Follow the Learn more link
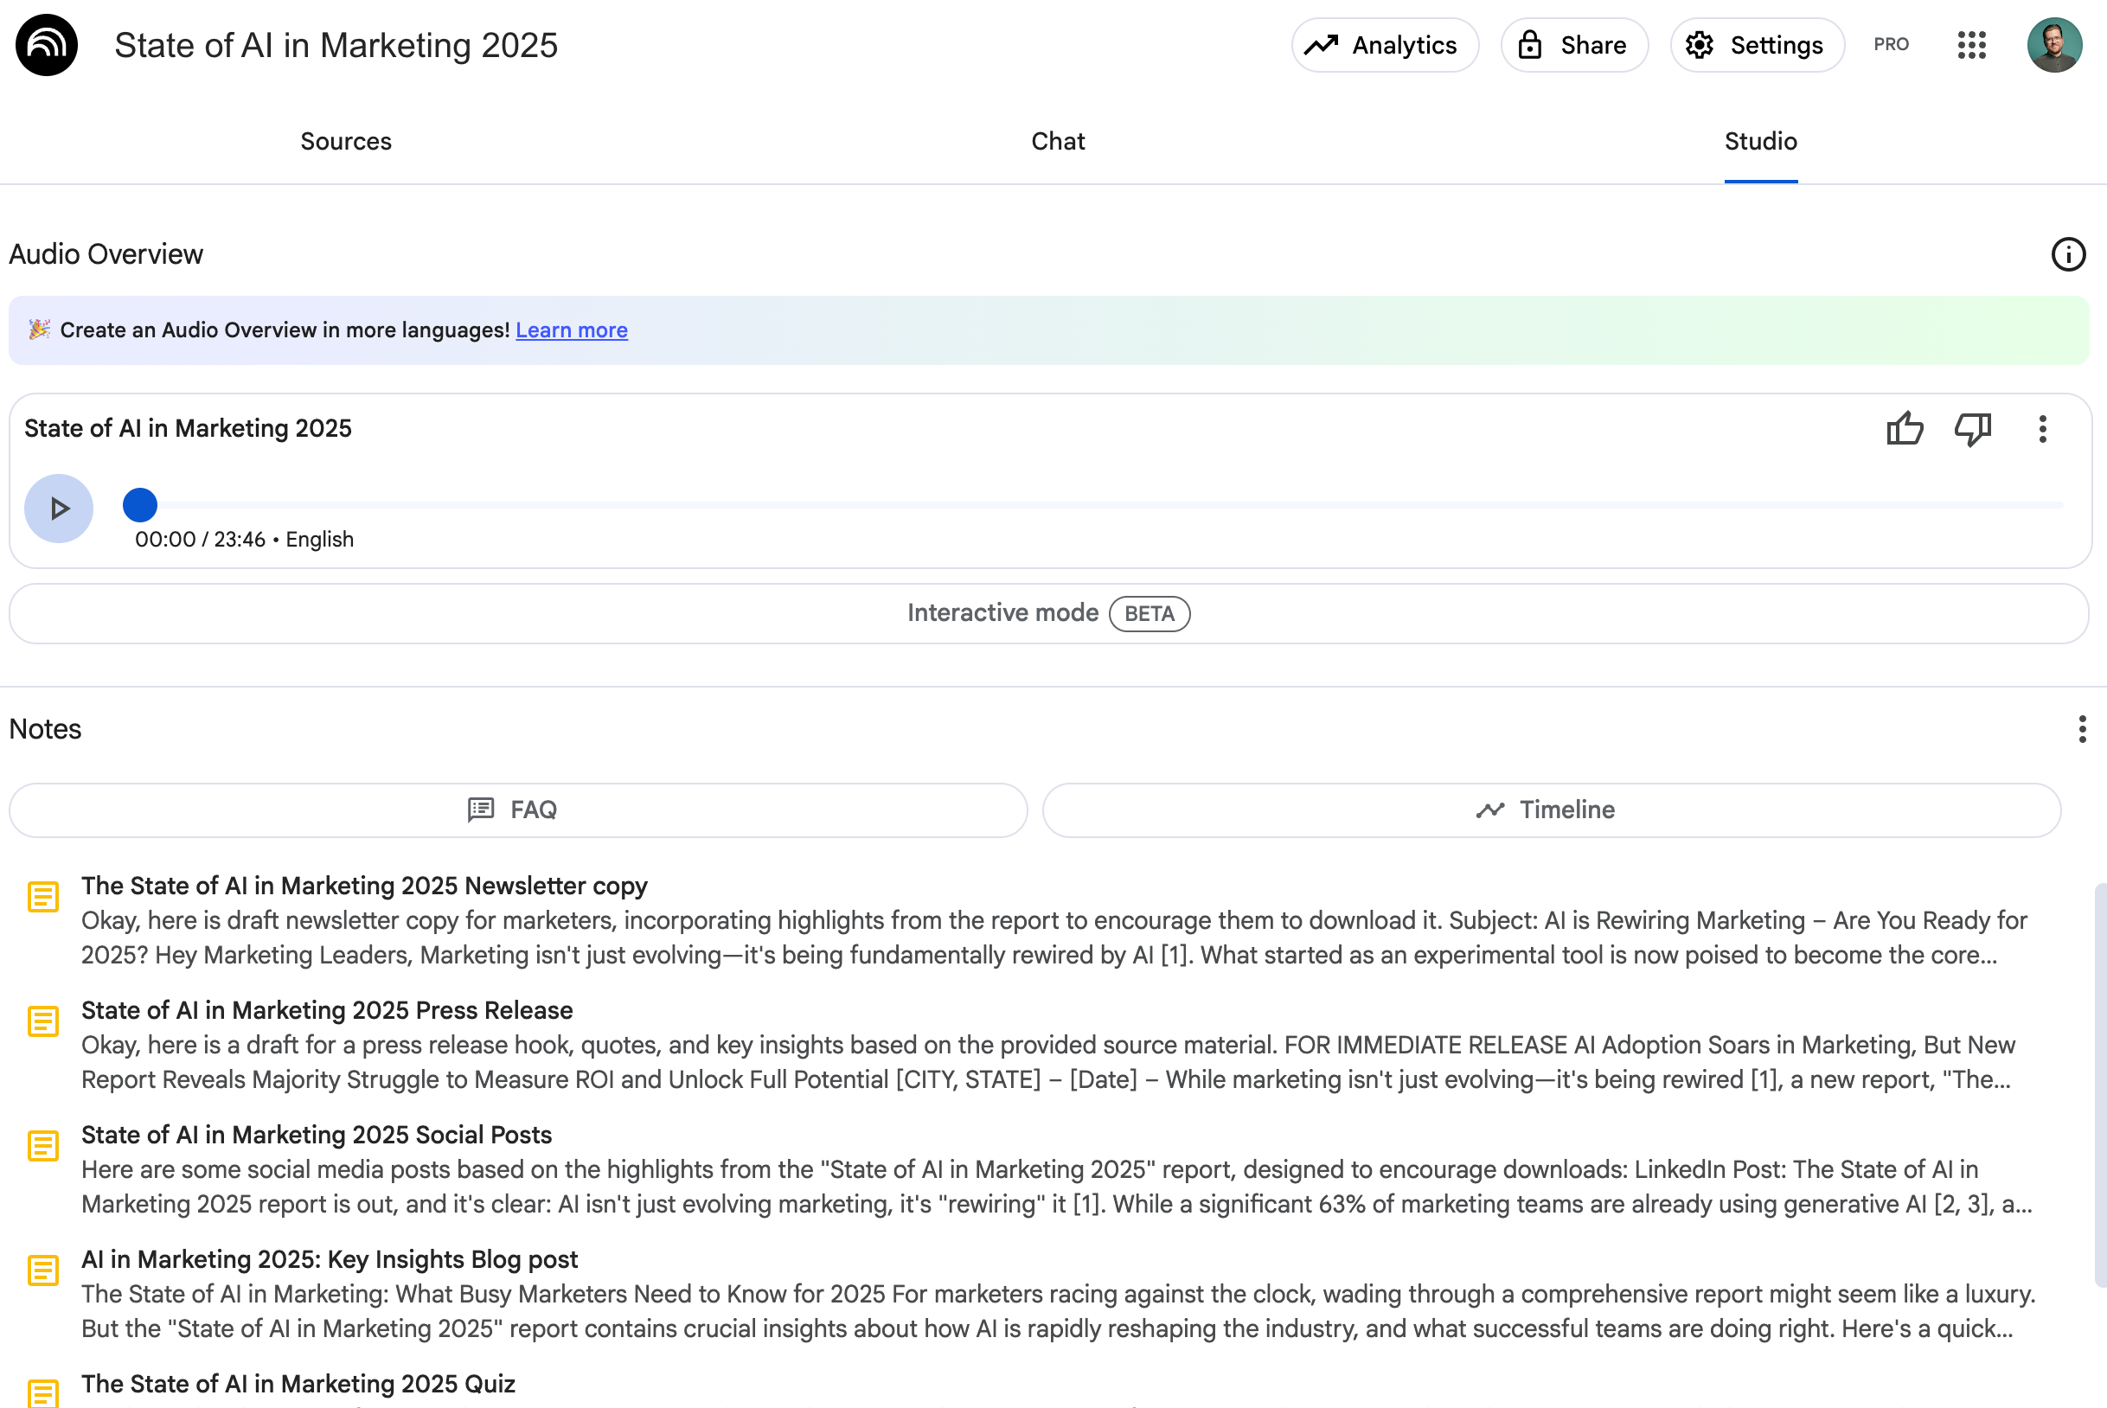This screenshot has width=2107, height=1408. pos(571,330)
